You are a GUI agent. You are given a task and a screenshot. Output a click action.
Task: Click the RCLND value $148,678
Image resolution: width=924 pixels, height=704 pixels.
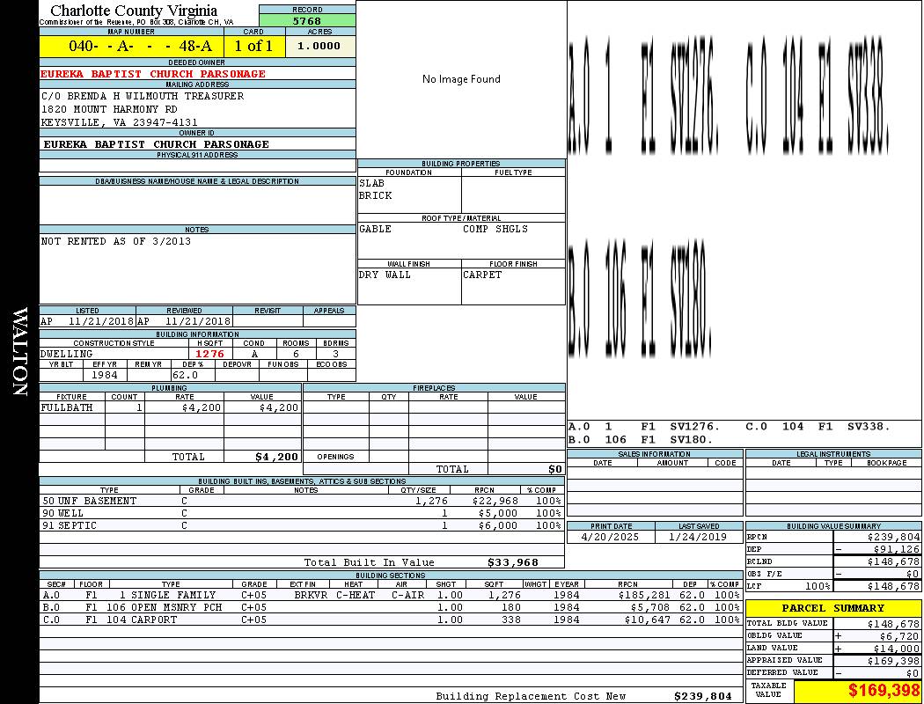pos(893,561)
